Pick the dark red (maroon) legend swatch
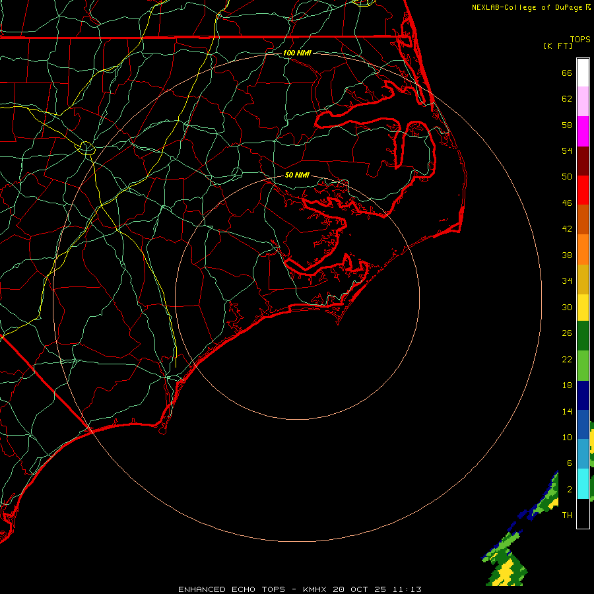Image resolution: width=594 pixels, height=594 pixels. [x=583, y=160]
